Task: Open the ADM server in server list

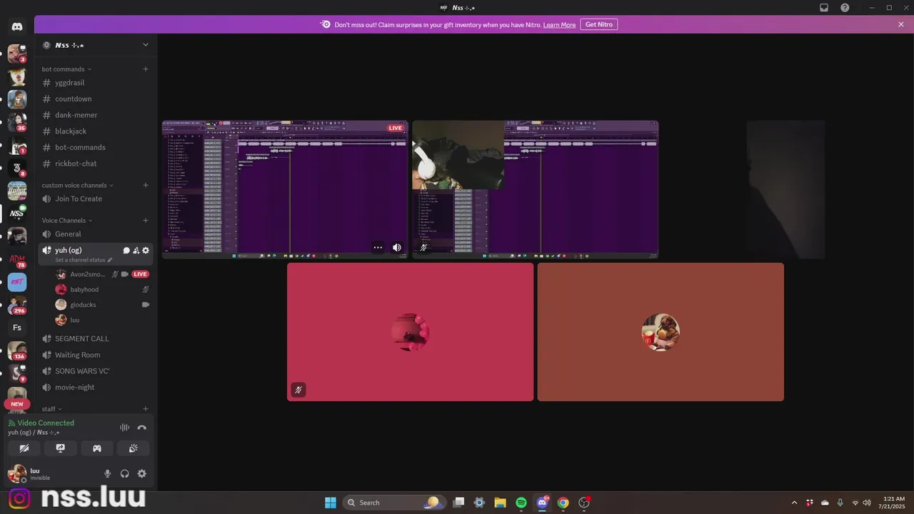Action: tap(17, 258)
